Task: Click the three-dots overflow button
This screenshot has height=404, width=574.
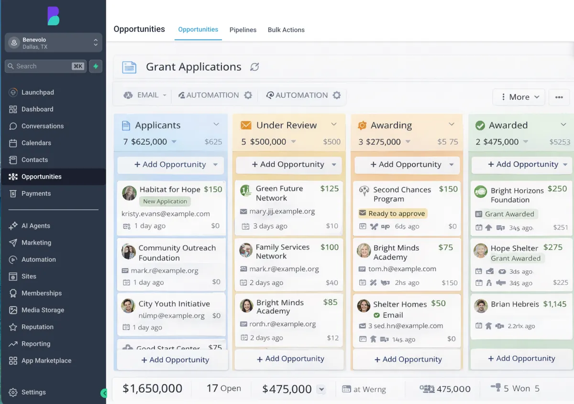Action: (559, 97)
